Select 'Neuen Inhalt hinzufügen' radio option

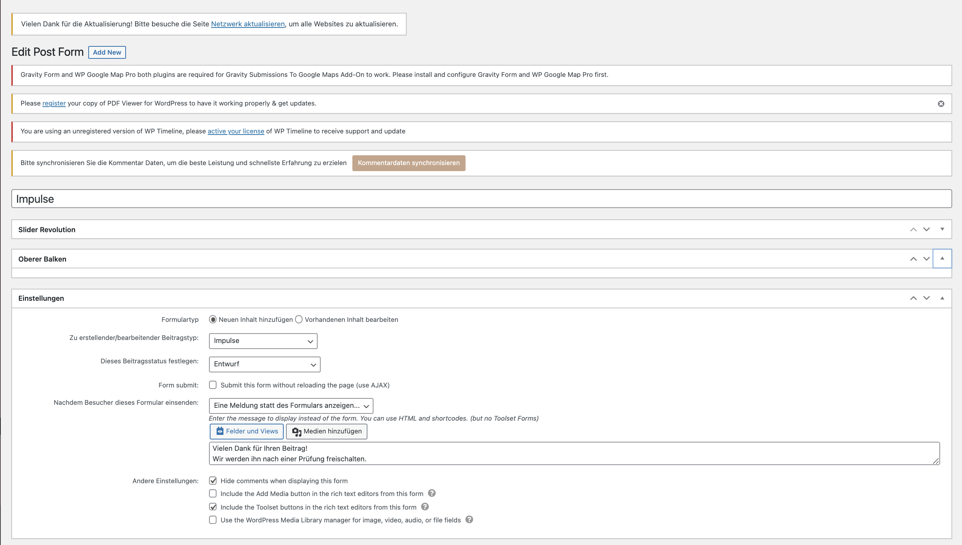[x=213, y=320]
